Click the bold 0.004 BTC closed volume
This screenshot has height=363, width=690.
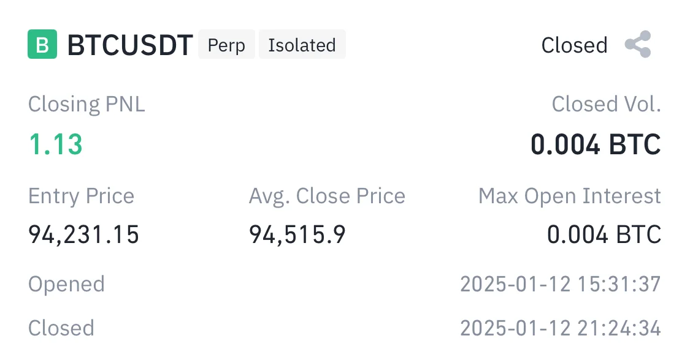[596, 144]
